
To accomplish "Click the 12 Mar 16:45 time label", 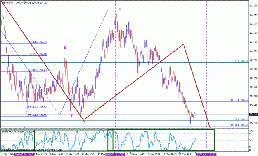I will coord(137,154).
